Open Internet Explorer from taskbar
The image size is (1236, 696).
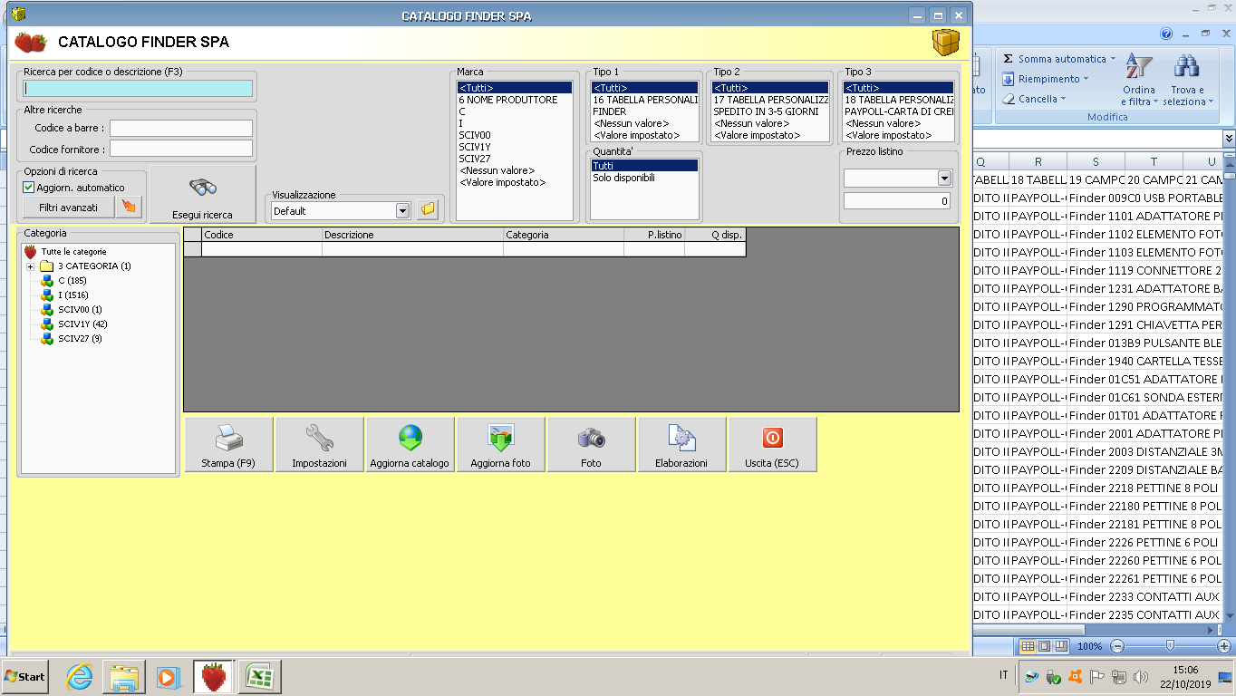80,677
